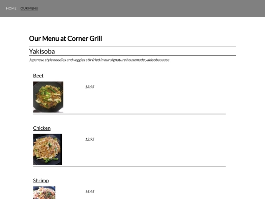The image size is (265, 199).
Task: Open the OUR MENU navigation link
Action: point(29,8)
